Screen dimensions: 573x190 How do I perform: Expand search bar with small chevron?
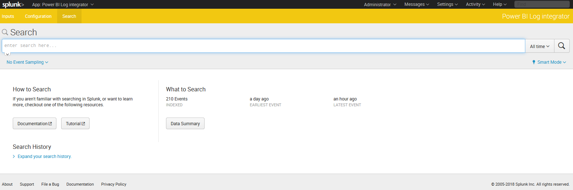click(8, 54)
